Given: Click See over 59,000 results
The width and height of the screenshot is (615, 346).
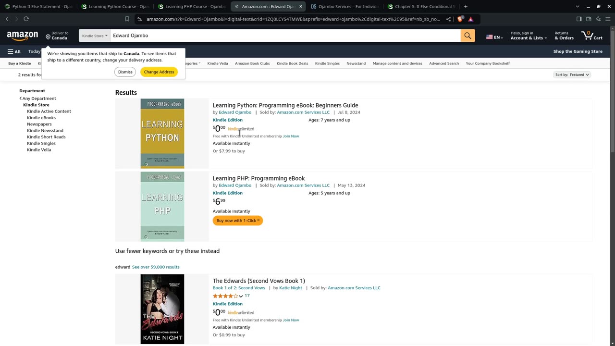Looking at the screenshot, I should coord(156,267).
